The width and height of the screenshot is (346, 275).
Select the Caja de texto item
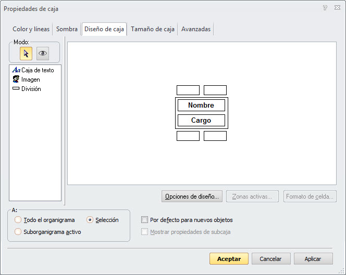click(x=37, y=70)
